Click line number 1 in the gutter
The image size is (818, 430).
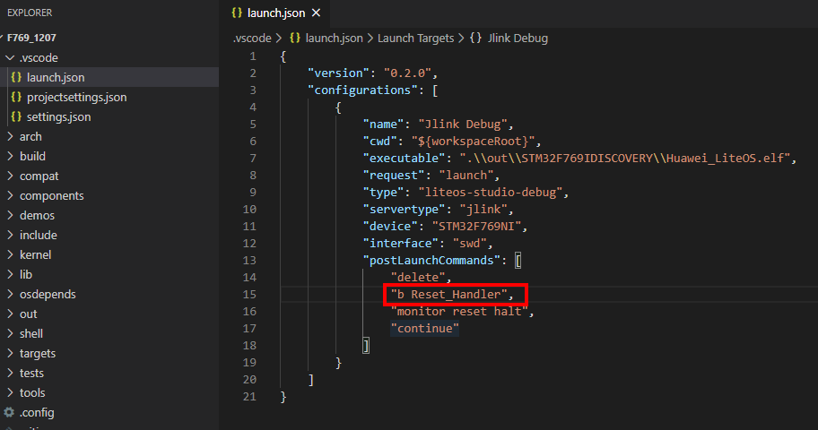(x=253, y=56)
